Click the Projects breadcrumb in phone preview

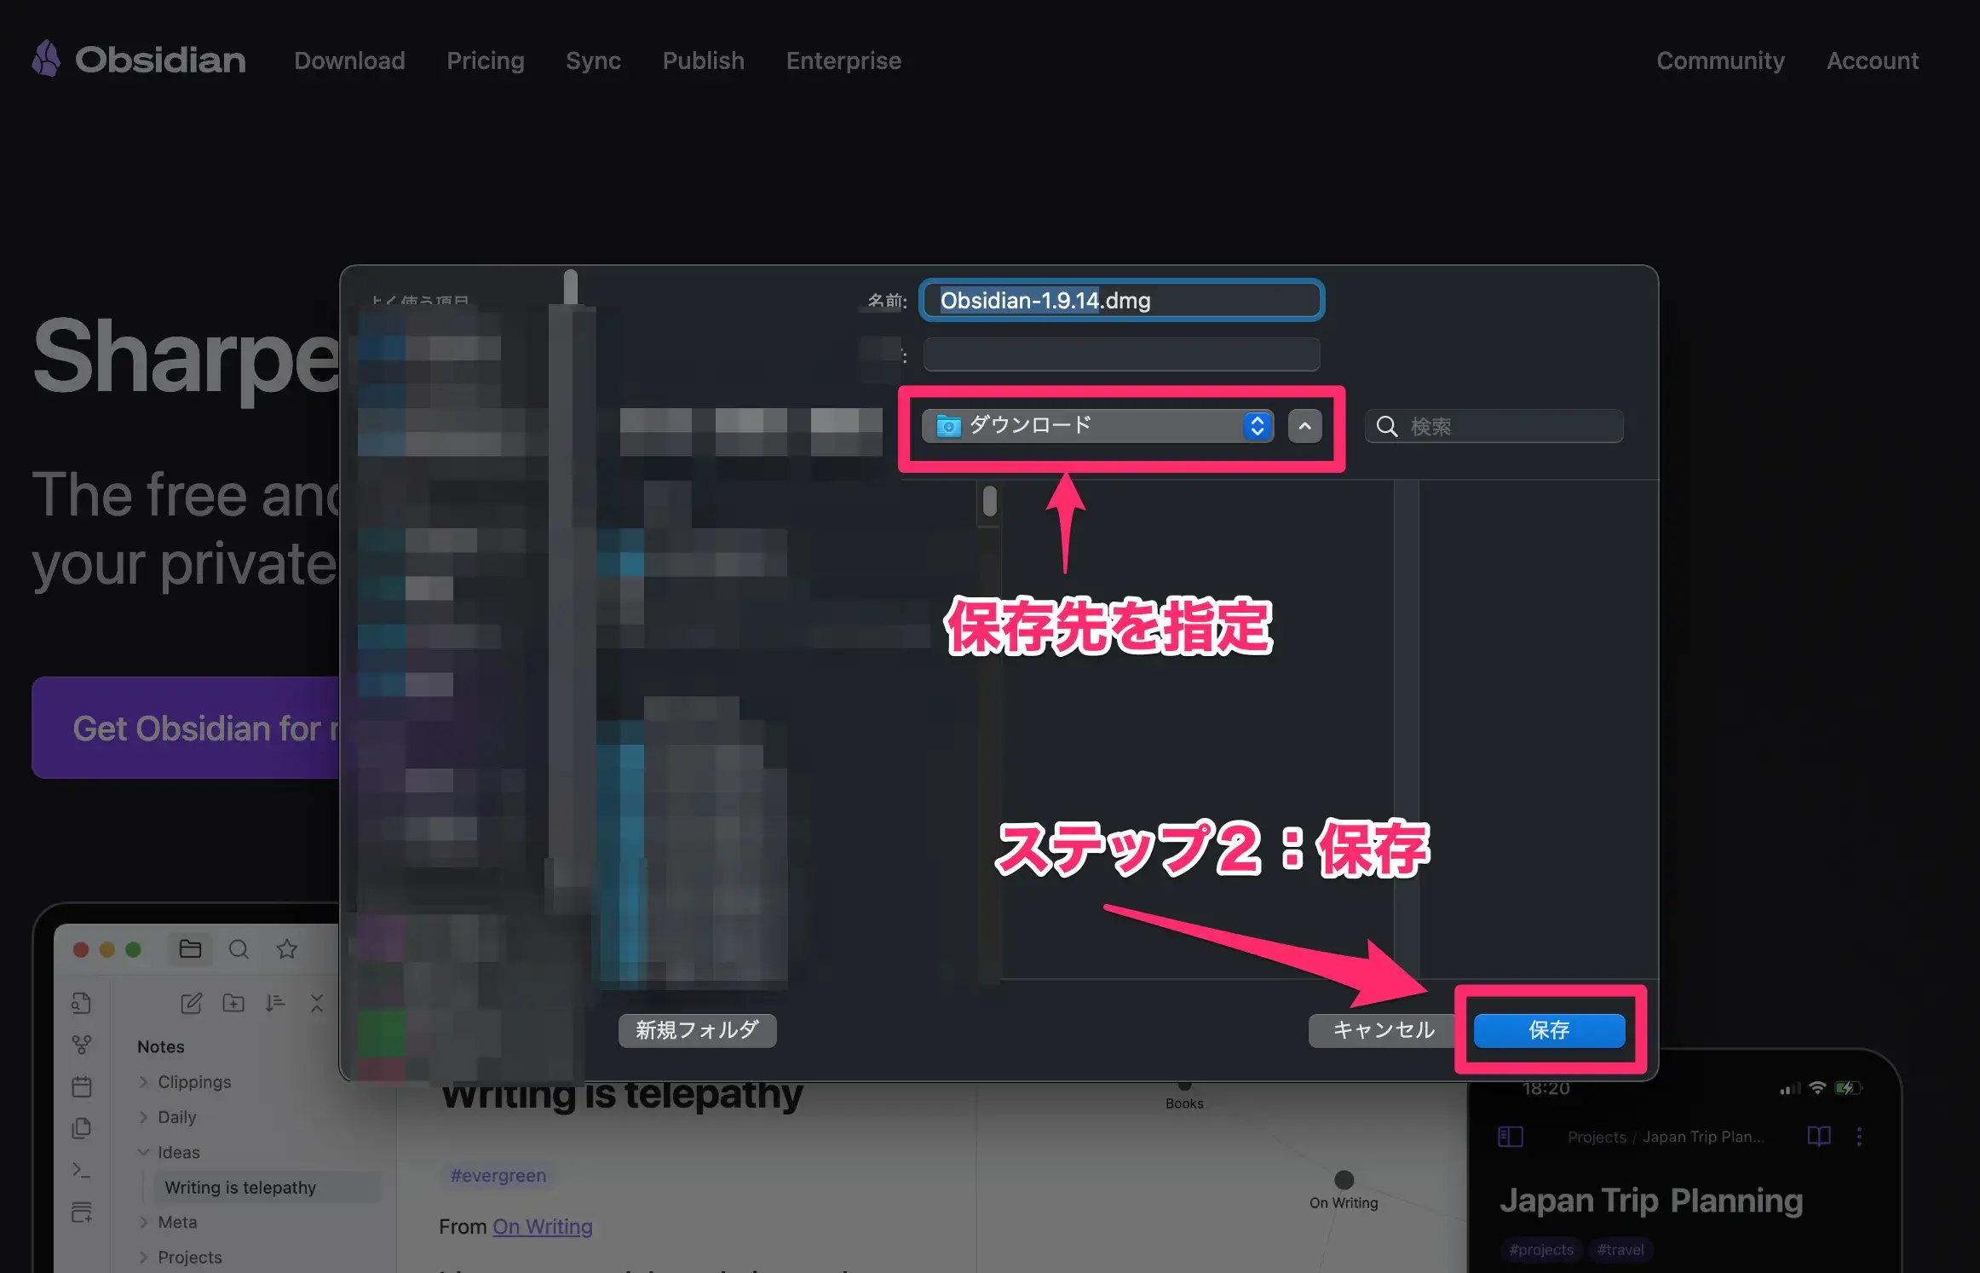click(1597, 1137)
